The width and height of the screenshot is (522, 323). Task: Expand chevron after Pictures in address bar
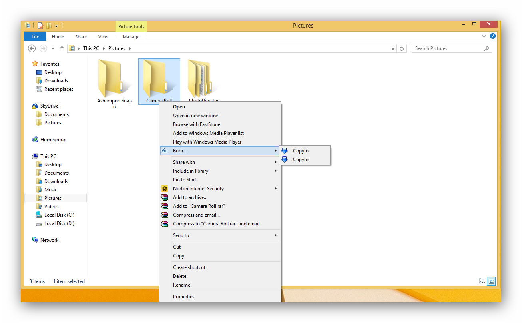(x=130, y=48)
